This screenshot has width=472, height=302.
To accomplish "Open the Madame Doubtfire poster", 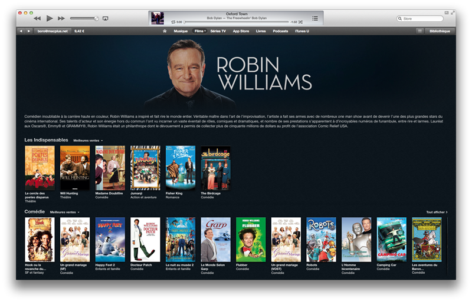I will click(110, 168).
